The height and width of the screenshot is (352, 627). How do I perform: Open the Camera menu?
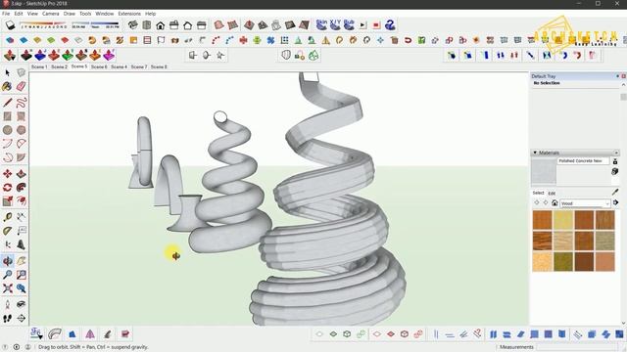[50, 14]
